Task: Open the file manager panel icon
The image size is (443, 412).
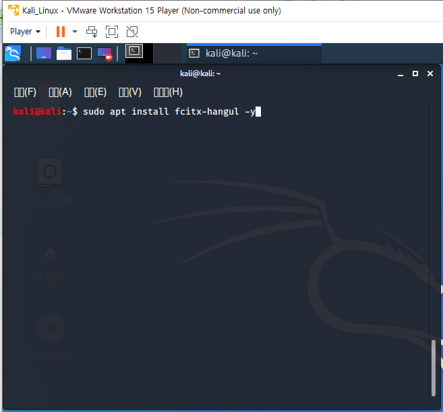Action: [x=64, y=53]
